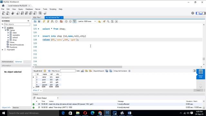Toggle left sidebar panel visibility
Viewport: 206px width, 116px height.
[197, 13]
